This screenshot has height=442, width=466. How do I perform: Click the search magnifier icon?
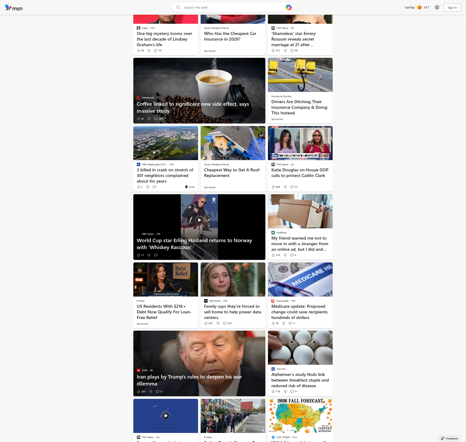[x=178, y=7]
